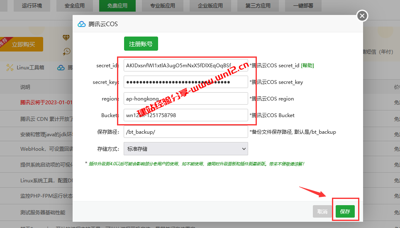
Task: Select the 免费应用 tab
Action: pyautogui.click(x=117, y=6)
